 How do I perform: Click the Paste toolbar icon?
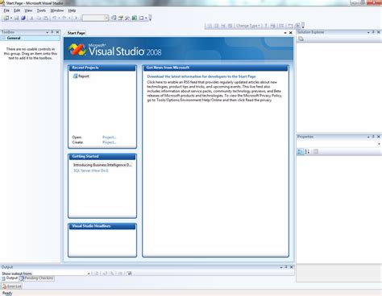[x=46, y=18]
